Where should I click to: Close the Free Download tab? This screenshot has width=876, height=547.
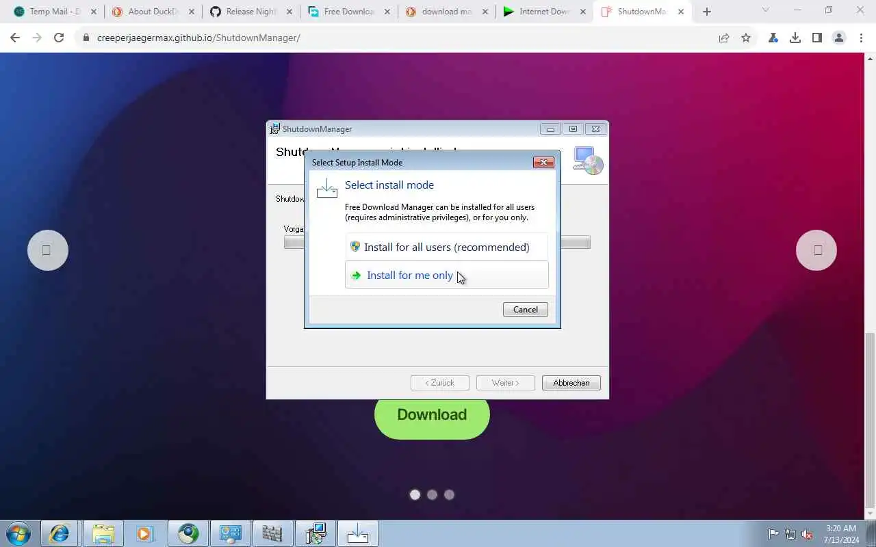(x=387, y=12)
